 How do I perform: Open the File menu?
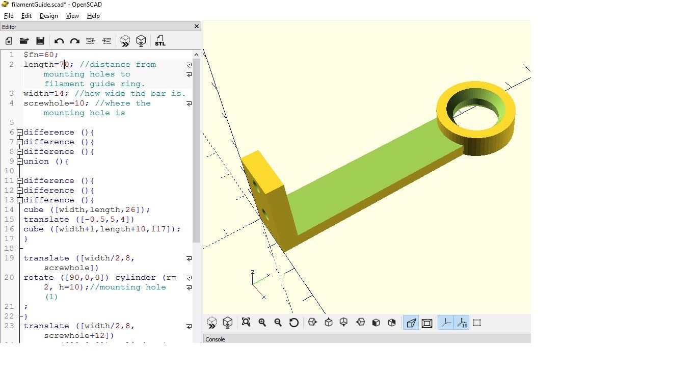click(9, 16)
